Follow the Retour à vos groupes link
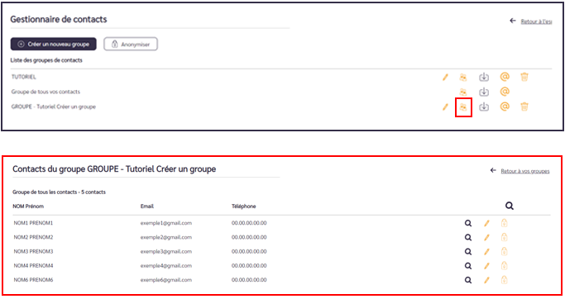Image resolution: width=565 pixels, height=299 pixels. coord(525,171)
